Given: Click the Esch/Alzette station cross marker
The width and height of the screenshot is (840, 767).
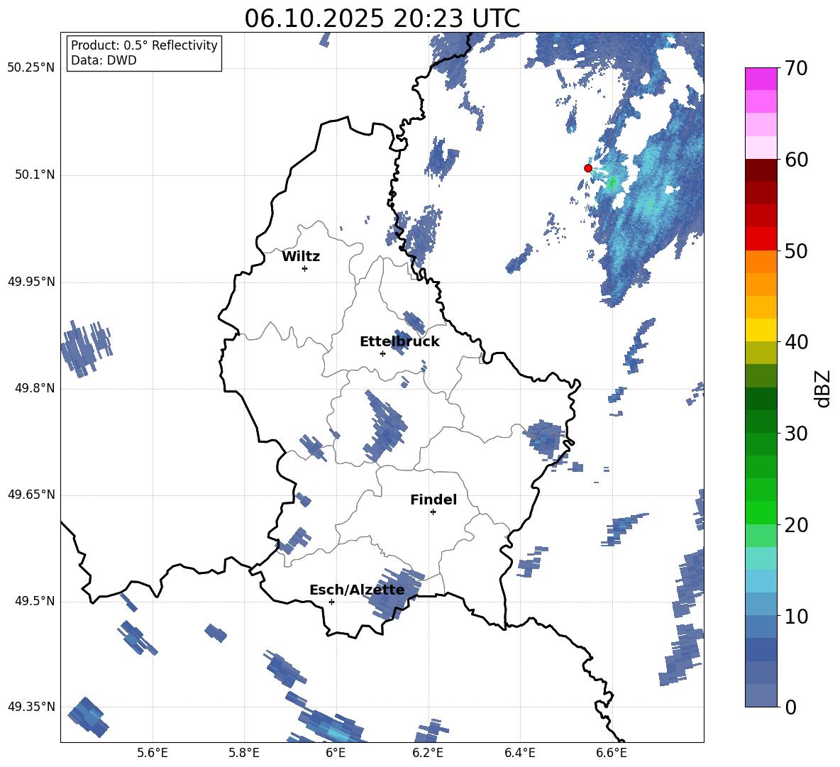Looking at the screenshot, I should pos(331,602).
